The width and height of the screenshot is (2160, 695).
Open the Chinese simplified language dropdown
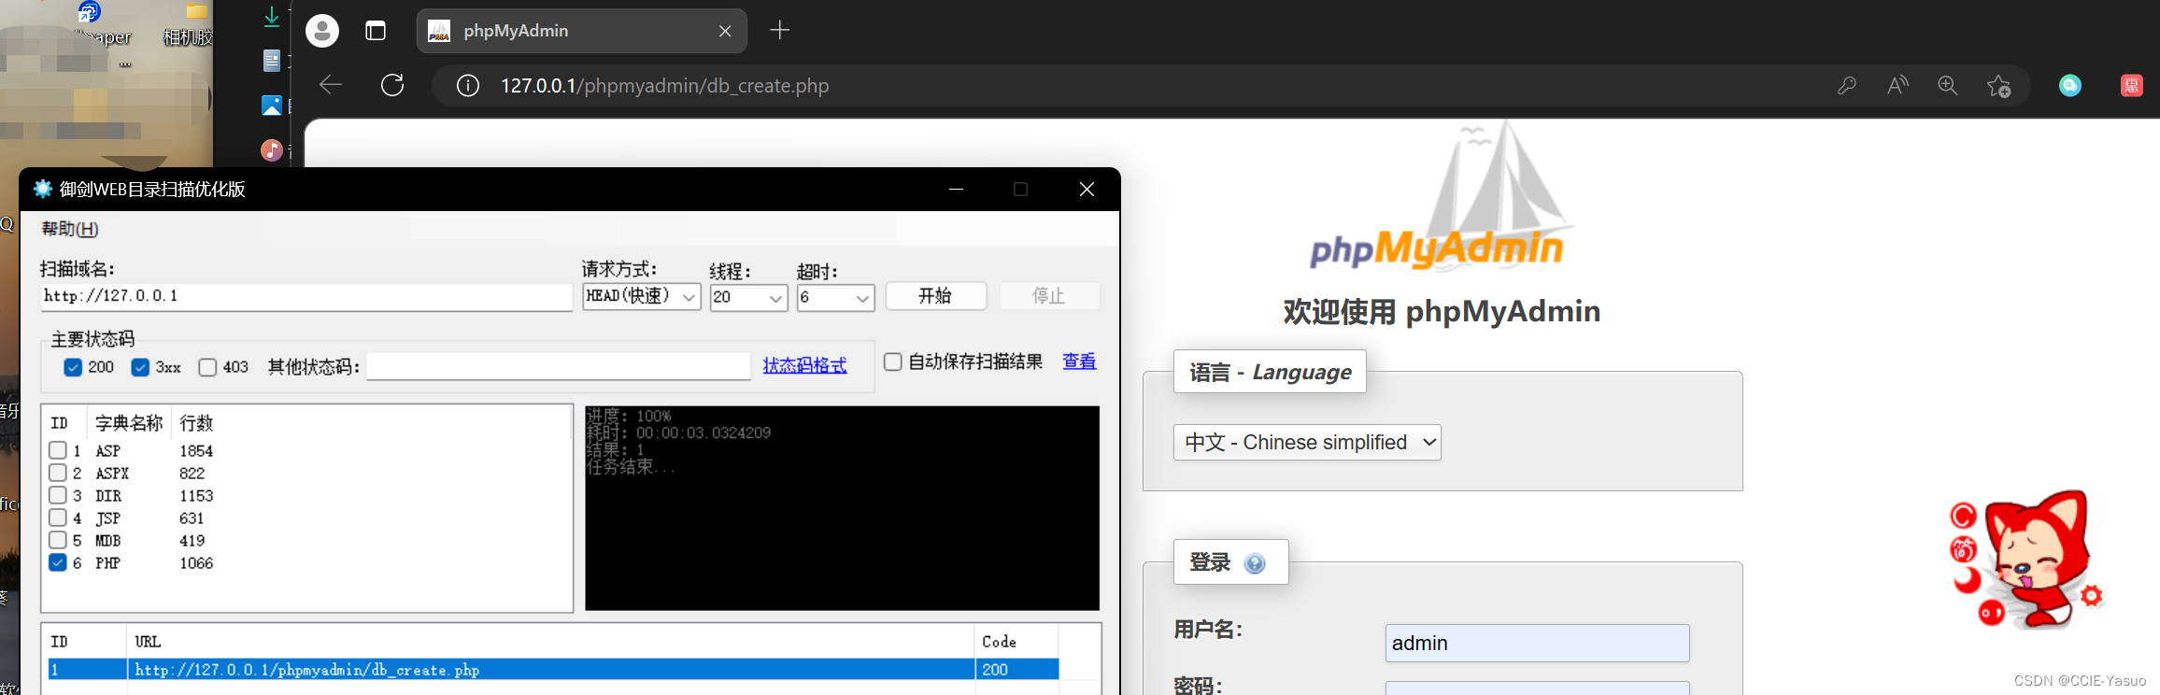(x=1307, y=442)
